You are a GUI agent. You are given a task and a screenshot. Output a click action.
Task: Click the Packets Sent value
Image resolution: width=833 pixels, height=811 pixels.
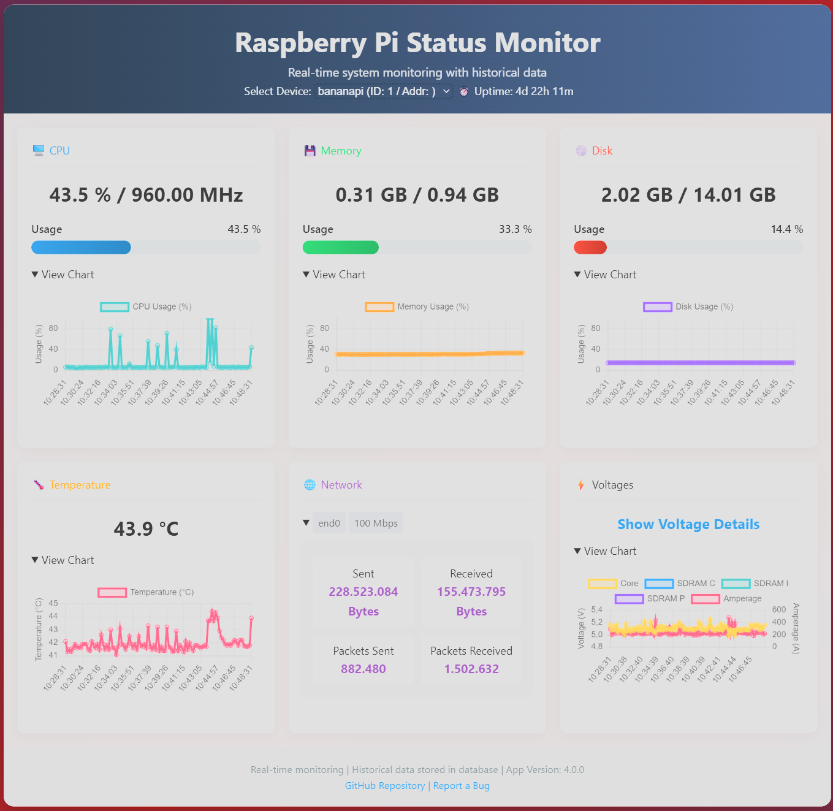[363, 669]
